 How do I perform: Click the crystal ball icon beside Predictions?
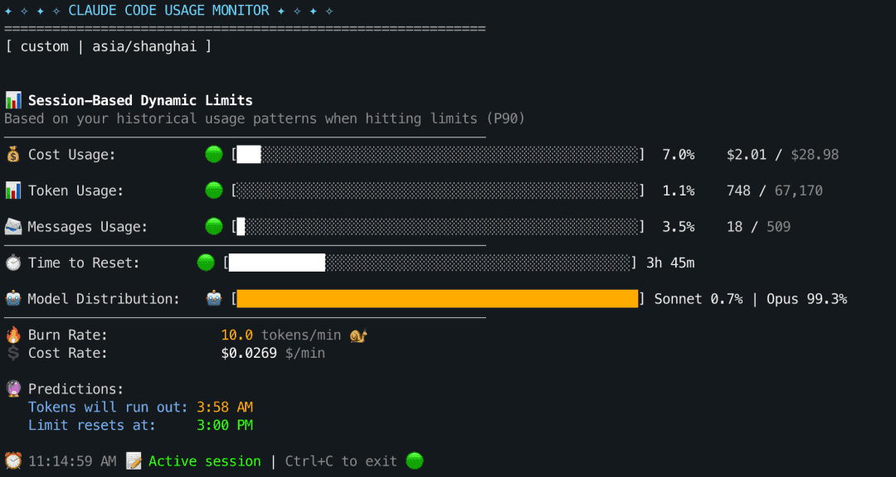pyautogui.click(x=13, y=388)
